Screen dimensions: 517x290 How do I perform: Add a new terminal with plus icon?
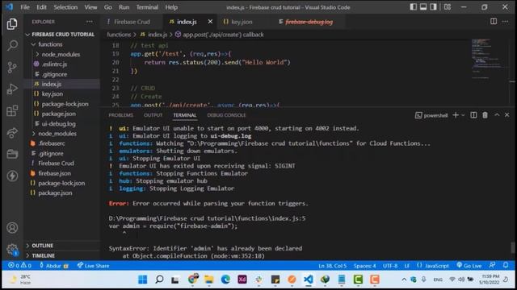(x=456, y=115)
